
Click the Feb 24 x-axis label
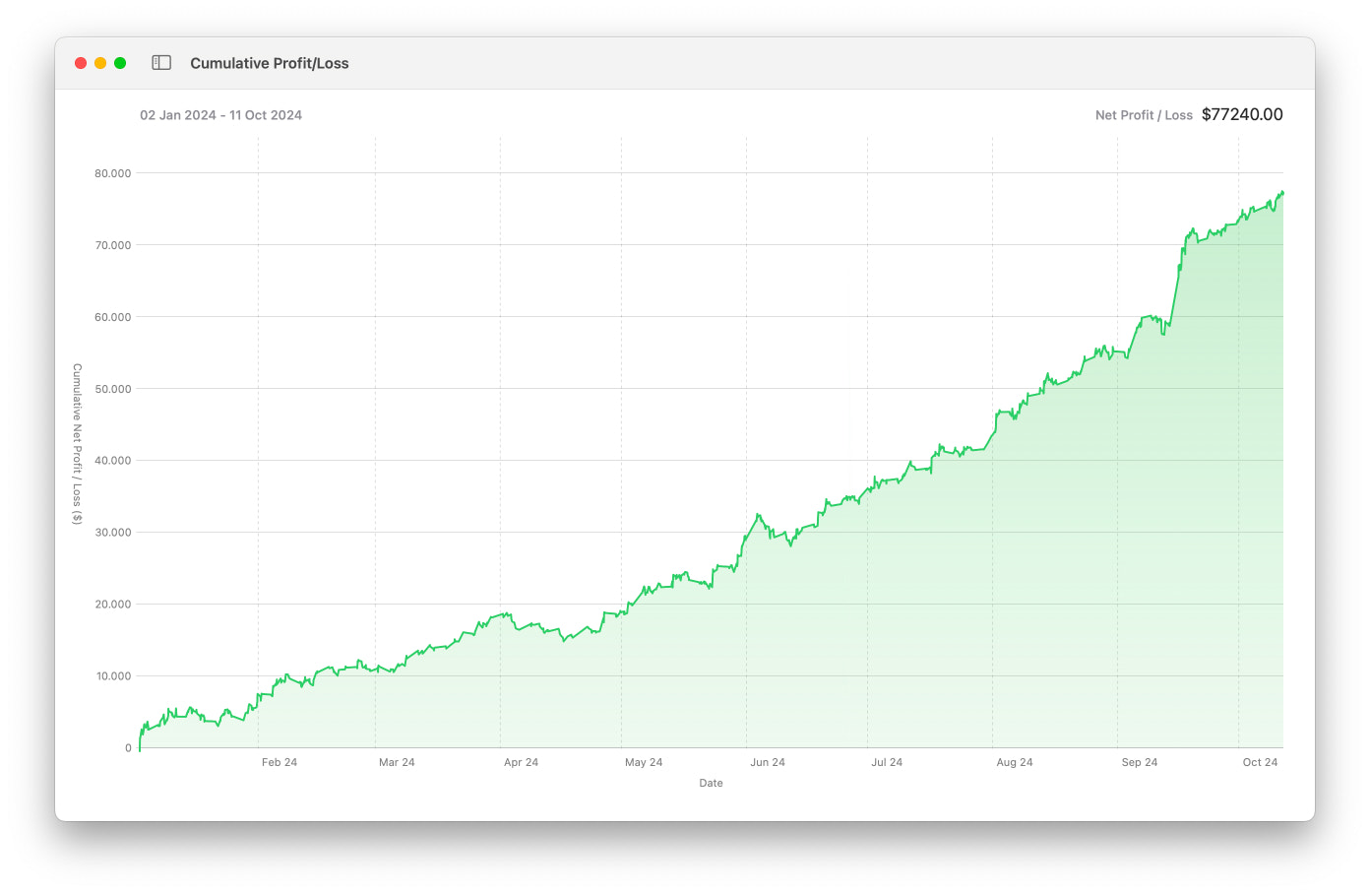280,762
